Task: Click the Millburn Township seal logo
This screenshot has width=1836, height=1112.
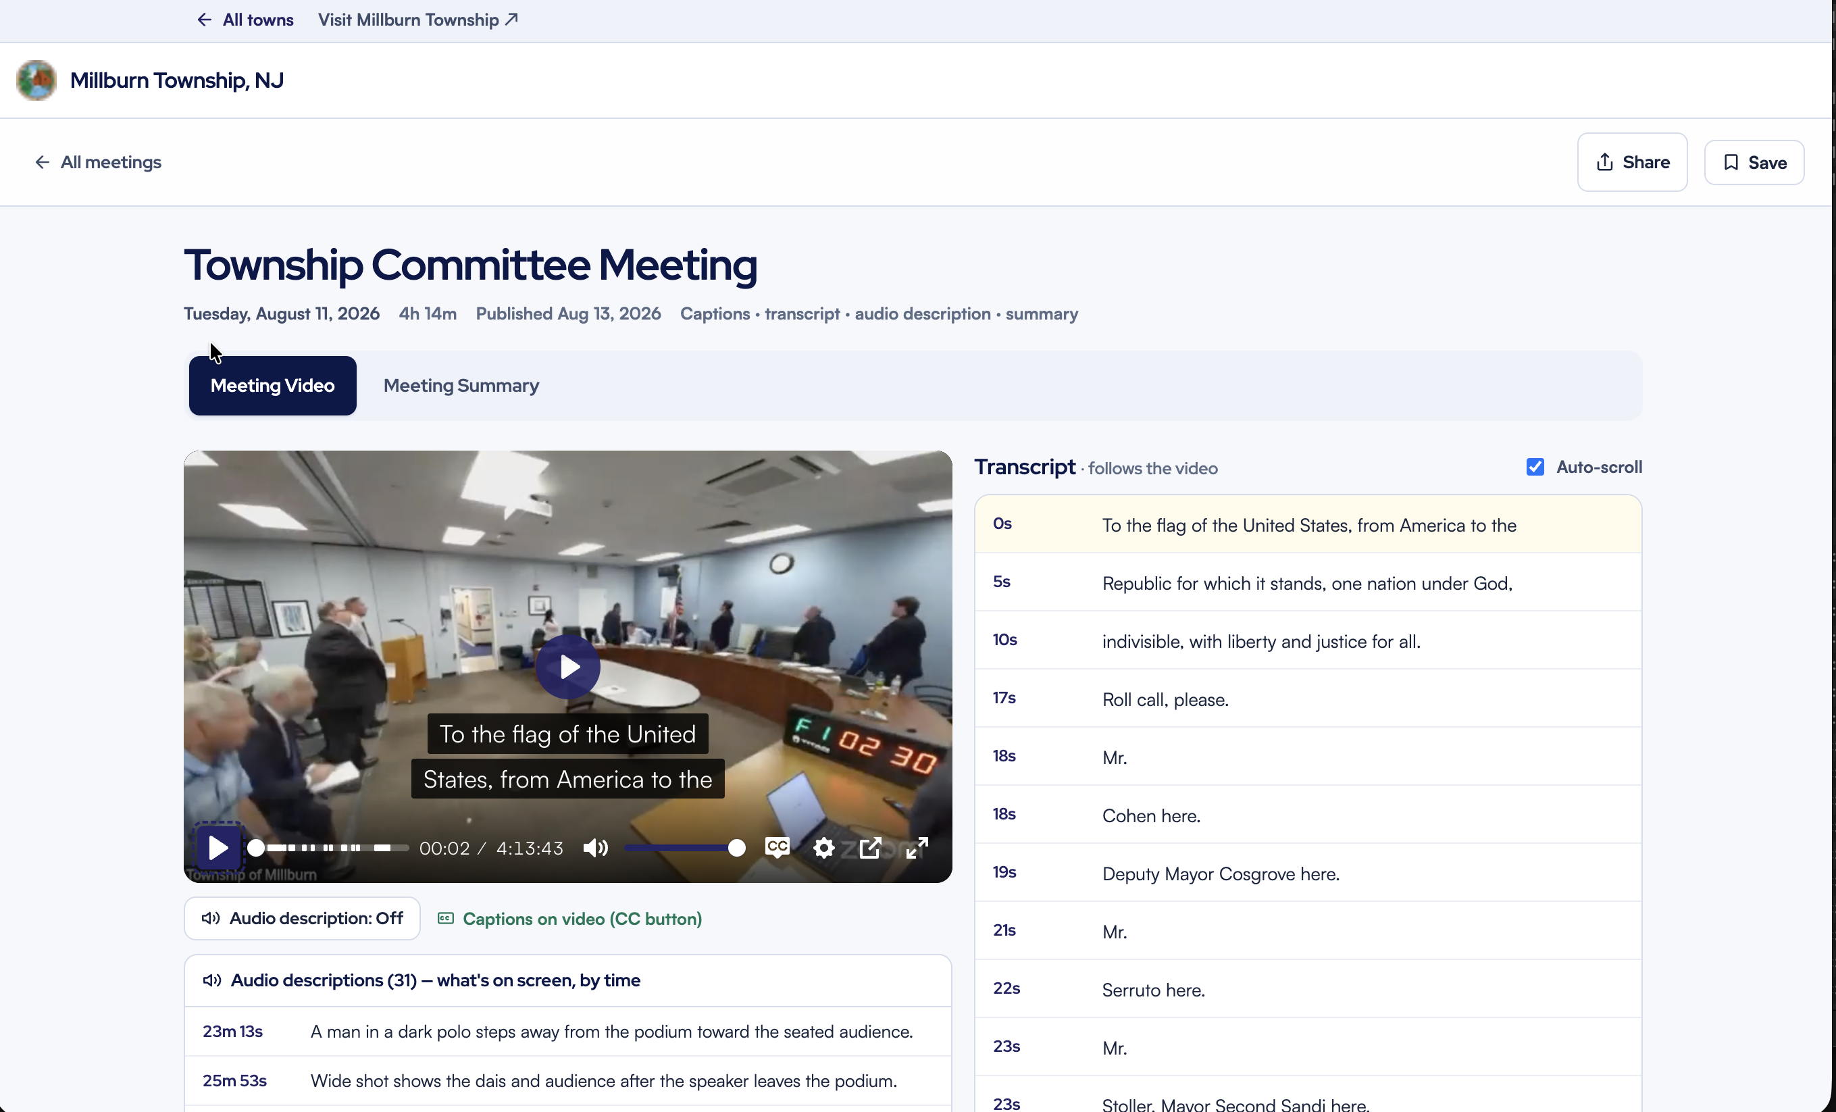Action: coord(36,80)
